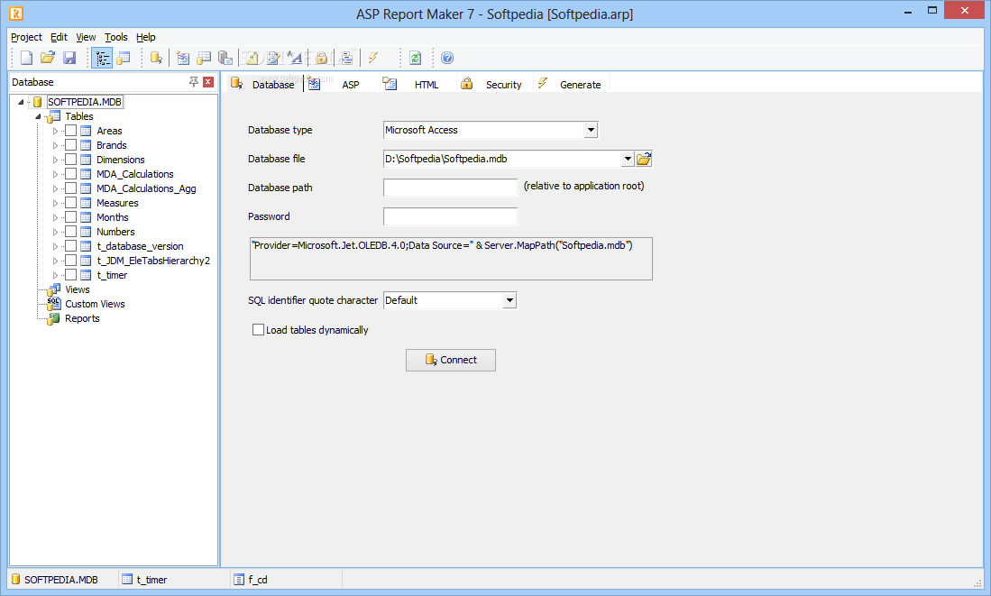The image size is (991, 596).
Task: Click the certificate-style toolbar icon
Action: coord(252,58)
